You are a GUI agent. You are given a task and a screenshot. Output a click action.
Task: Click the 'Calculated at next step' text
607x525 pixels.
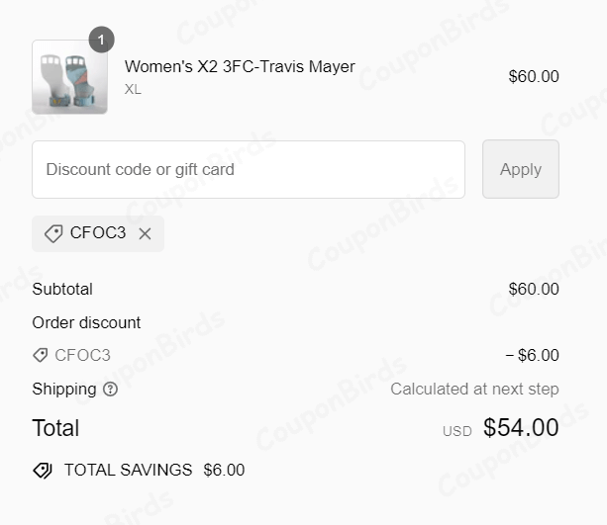pos(474,389)
